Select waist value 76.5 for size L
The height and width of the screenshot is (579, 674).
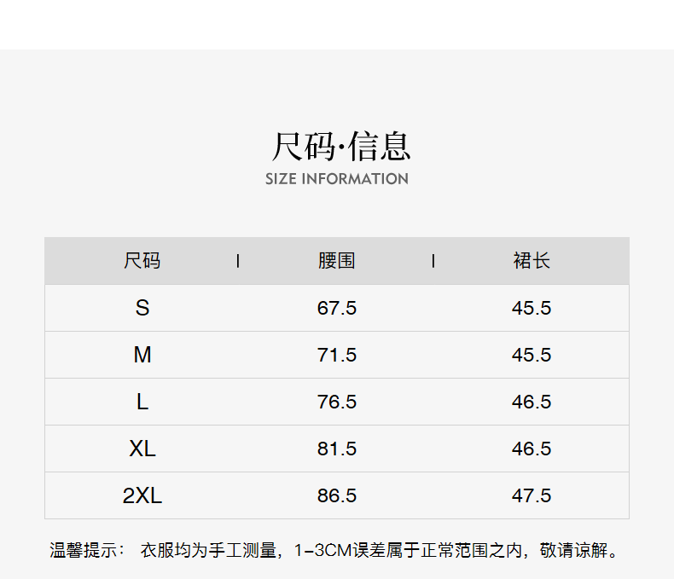[x=336, y=402]
